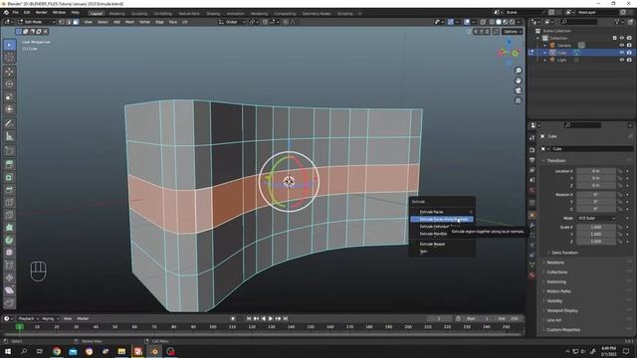
Task: Select the Inset Faces tool
Action: (9, 177)
